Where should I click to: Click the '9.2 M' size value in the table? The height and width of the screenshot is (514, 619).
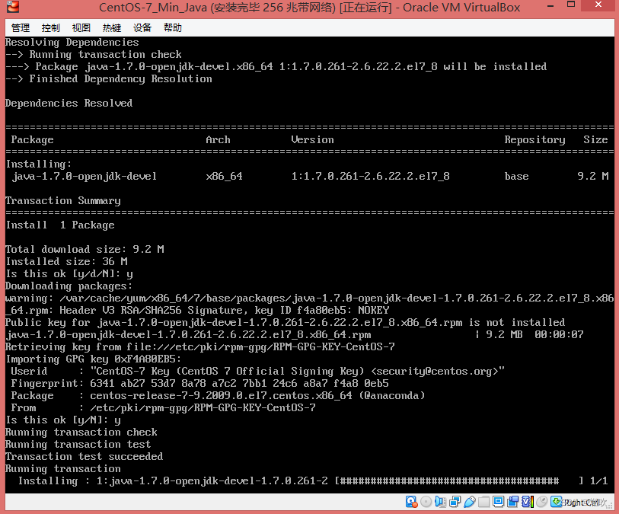pos(592,176)
